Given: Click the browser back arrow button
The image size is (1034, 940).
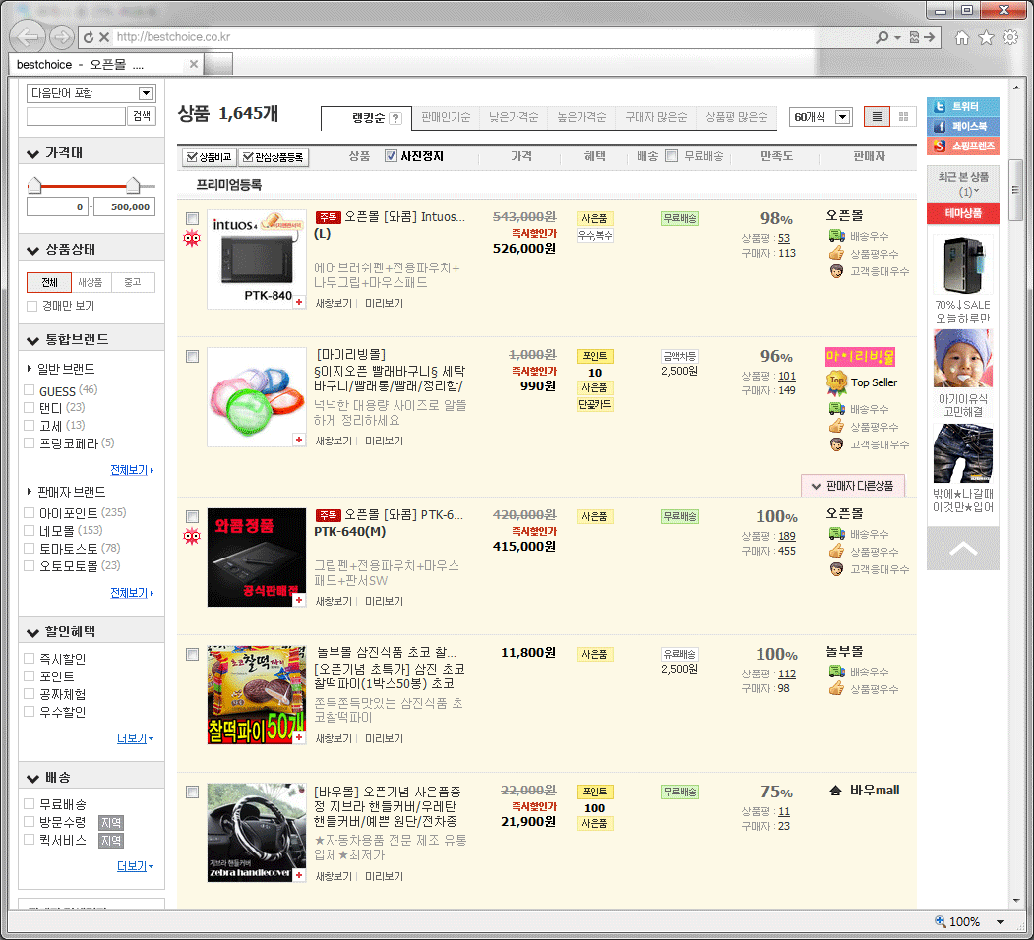Looking at the screenshot, I should click(28, 37).
